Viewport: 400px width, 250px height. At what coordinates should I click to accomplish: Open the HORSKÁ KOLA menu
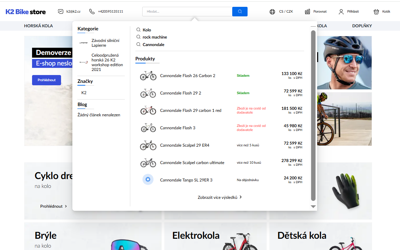click(x=39, y=26)
